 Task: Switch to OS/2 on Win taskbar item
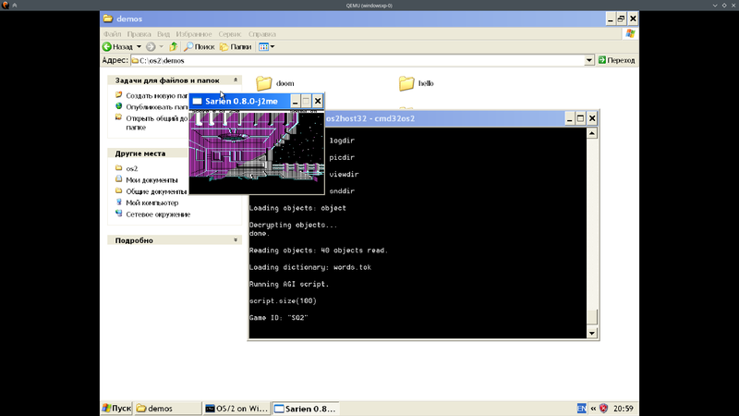(x=236, y=409)
